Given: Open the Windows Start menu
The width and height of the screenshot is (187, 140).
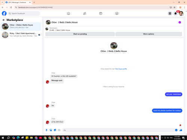Looking at the screenshot, I should tap(3, 138).
